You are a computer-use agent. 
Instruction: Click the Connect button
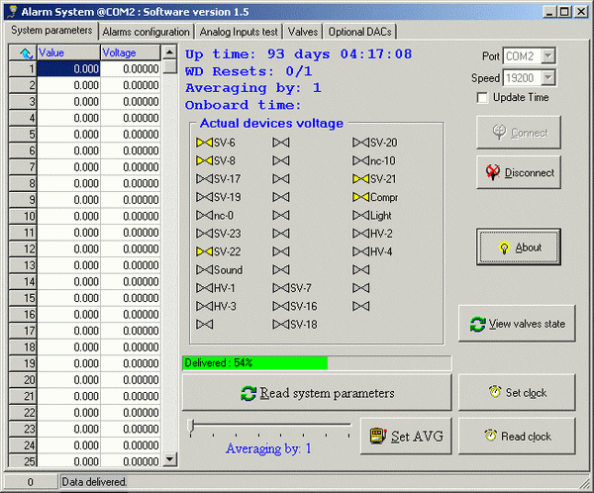point(519,133)
